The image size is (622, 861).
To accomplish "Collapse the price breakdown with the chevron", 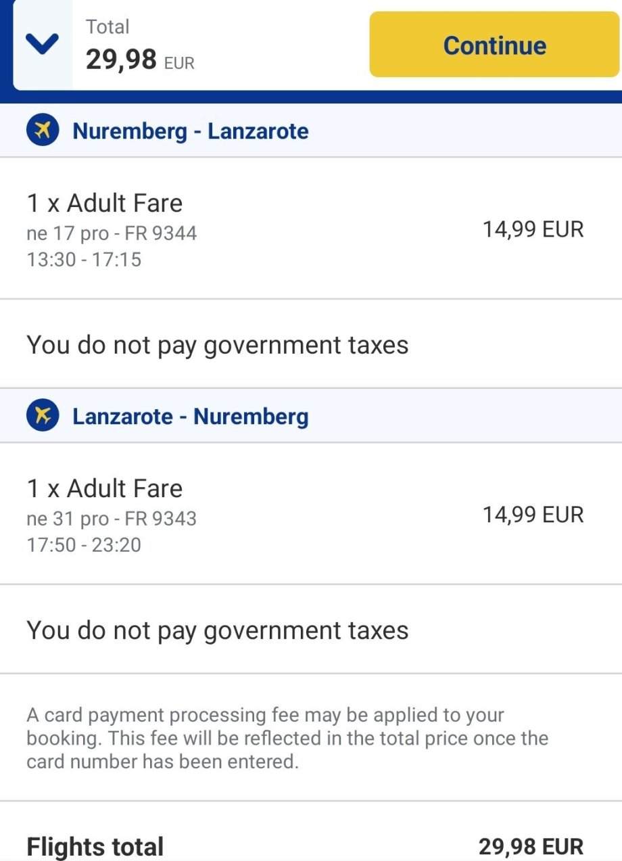I will [42, 45].
